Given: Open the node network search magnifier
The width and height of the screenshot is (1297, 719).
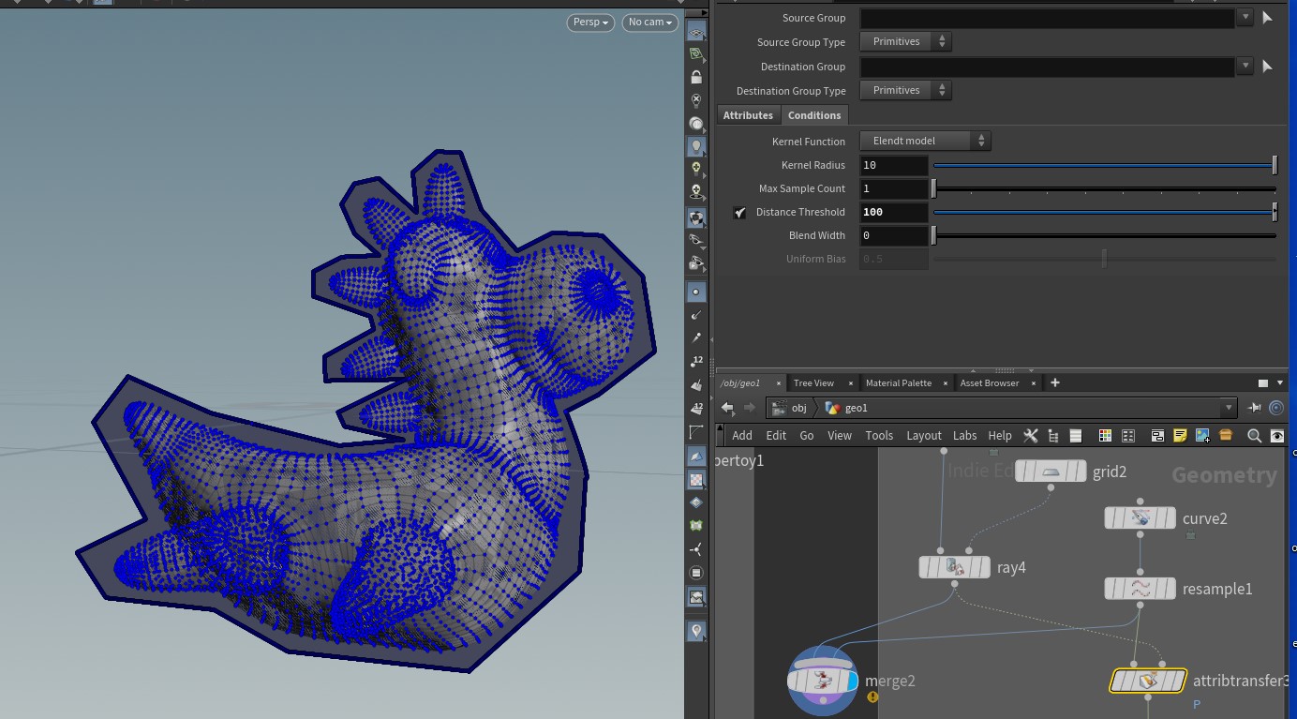Looking at the screenshot, I should click(x=1254, y=436).
